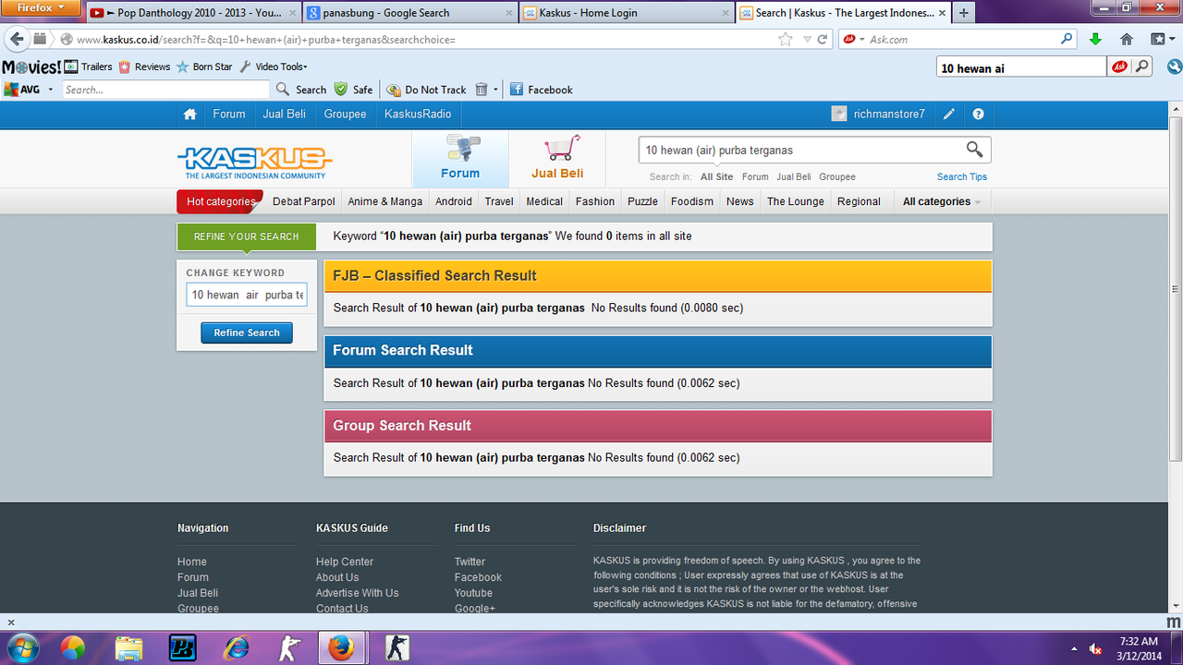
Task: Go to the browser home page icon
Action: [1126, 39]
